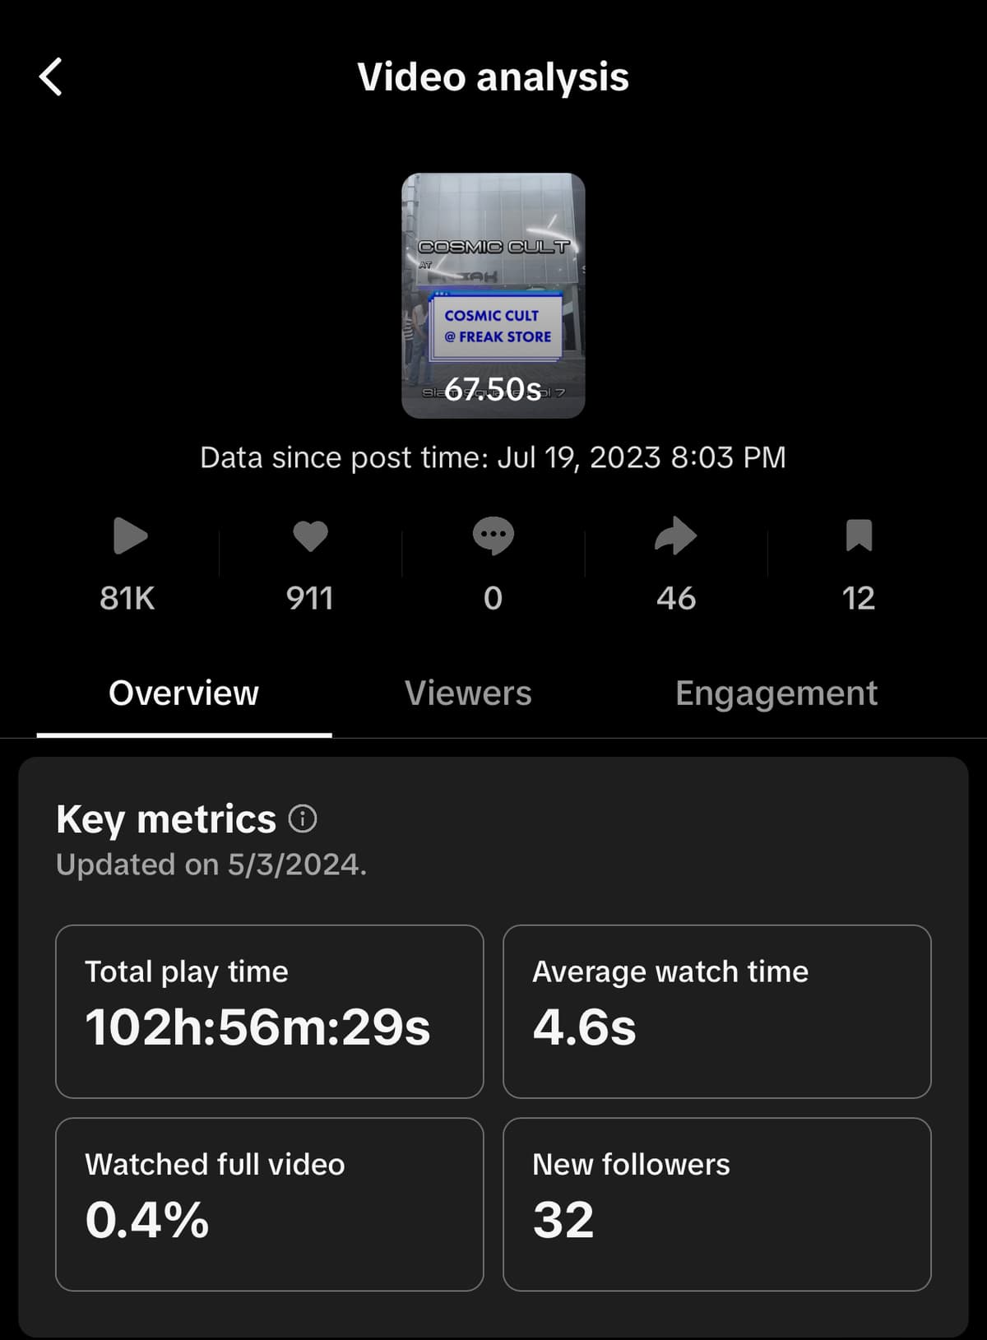
Task: Tap the shares arrow icon
Action: point(676,536)
